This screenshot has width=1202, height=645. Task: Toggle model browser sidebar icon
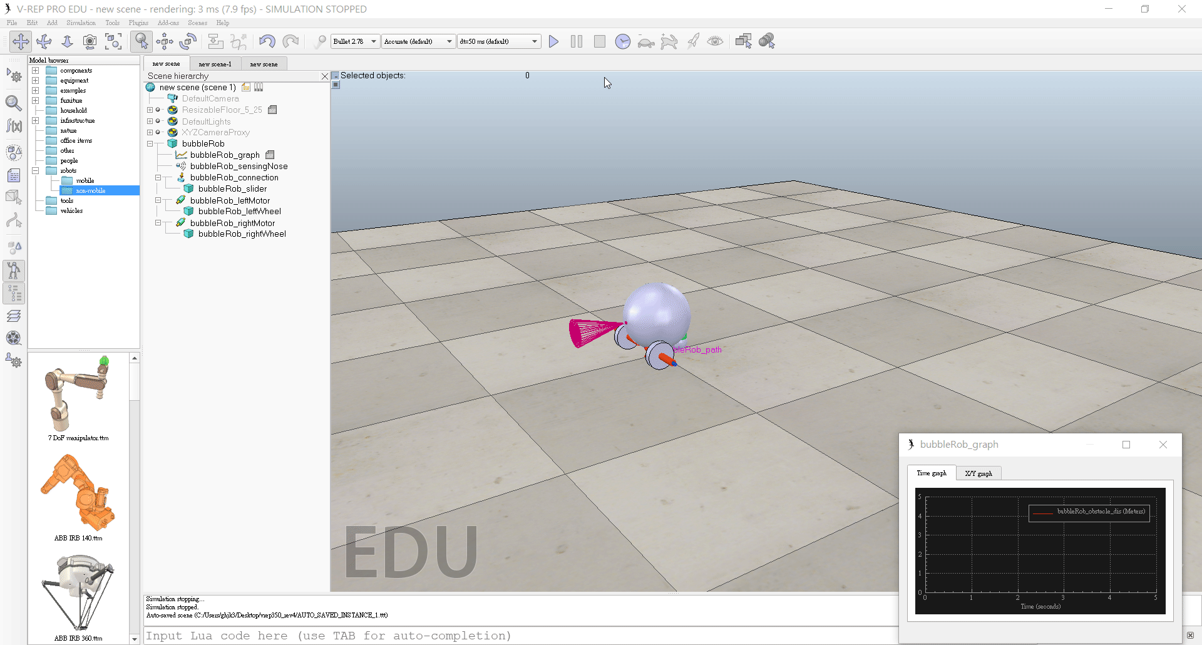click(x=14, y=271)
